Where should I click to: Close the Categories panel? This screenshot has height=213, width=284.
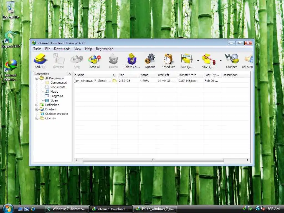click(70, 74)
